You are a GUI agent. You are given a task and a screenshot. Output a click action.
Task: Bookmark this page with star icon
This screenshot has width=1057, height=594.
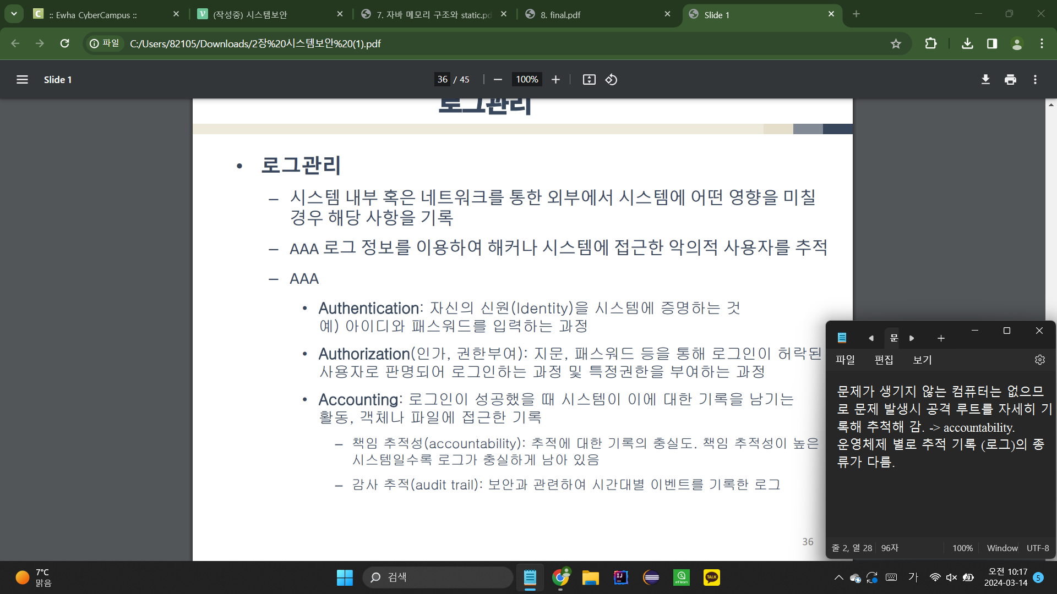pyautogui.click(x=896, y=43)
